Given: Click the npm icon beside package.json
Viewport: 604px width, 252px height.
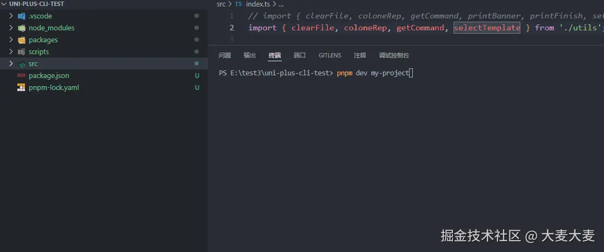Looking at the screenshot, I should [22, 76].
